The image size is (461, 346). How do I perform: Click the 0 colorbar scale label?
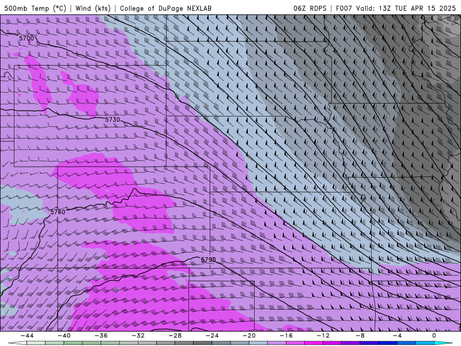pos(434,336)
